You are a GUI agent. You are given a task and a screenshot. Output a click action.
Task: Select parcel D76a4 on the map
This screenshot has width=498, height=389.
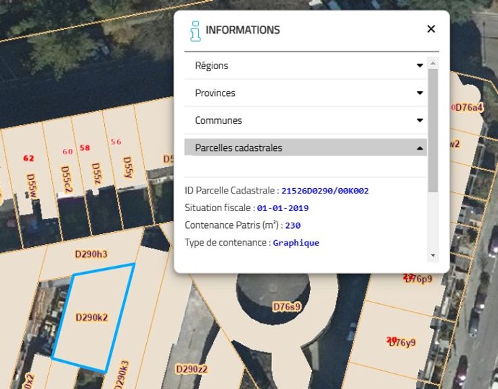(x=468, y=108)
